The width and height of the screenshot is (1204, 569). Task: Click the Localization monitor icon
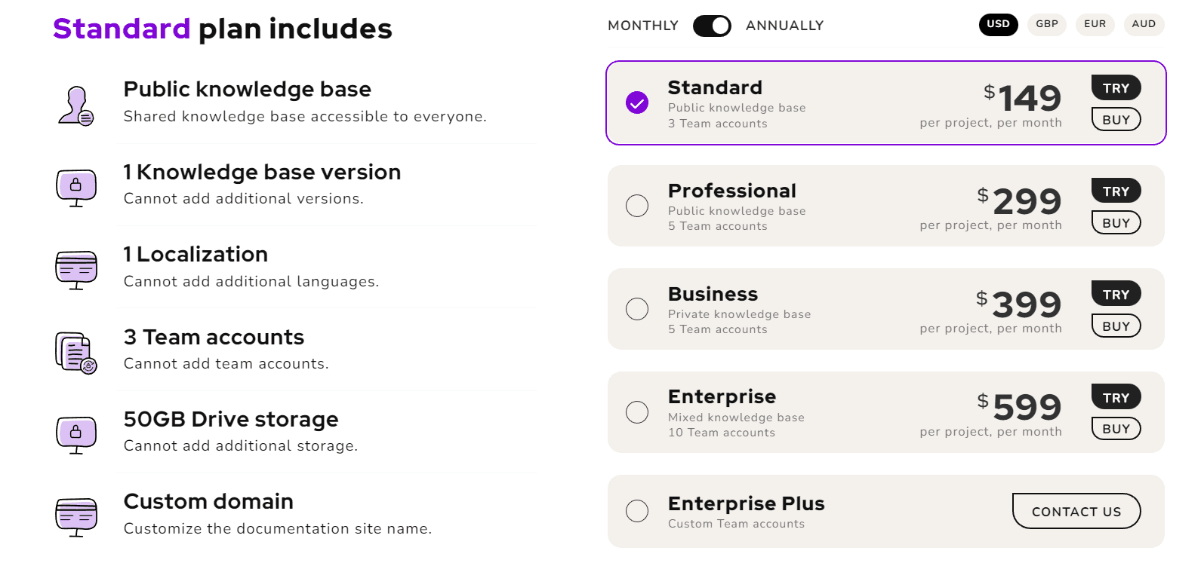pos(76,269)
